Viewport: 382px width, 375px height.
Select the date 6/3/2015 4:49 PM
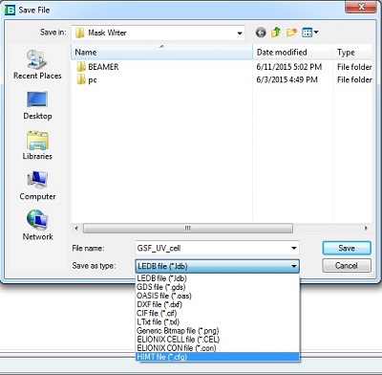tap(286, 79)
